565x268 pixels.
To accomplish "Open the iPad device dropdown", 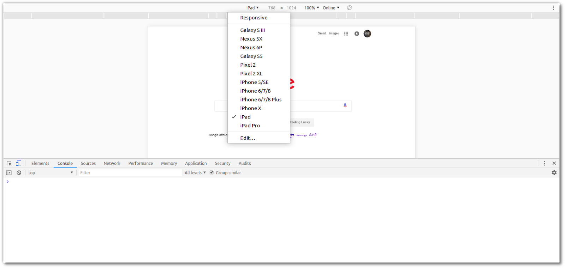I will (x=252, y=8).
